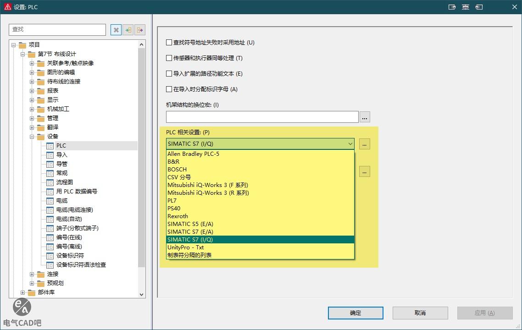The image size is (522, 330).
Task: Click the first title bar layout icon
Action: point(452,7)
